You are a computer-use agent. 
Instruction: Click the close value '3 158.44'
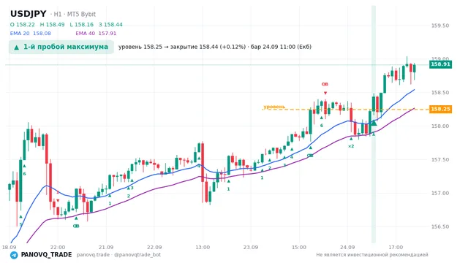tap(110, 25)
